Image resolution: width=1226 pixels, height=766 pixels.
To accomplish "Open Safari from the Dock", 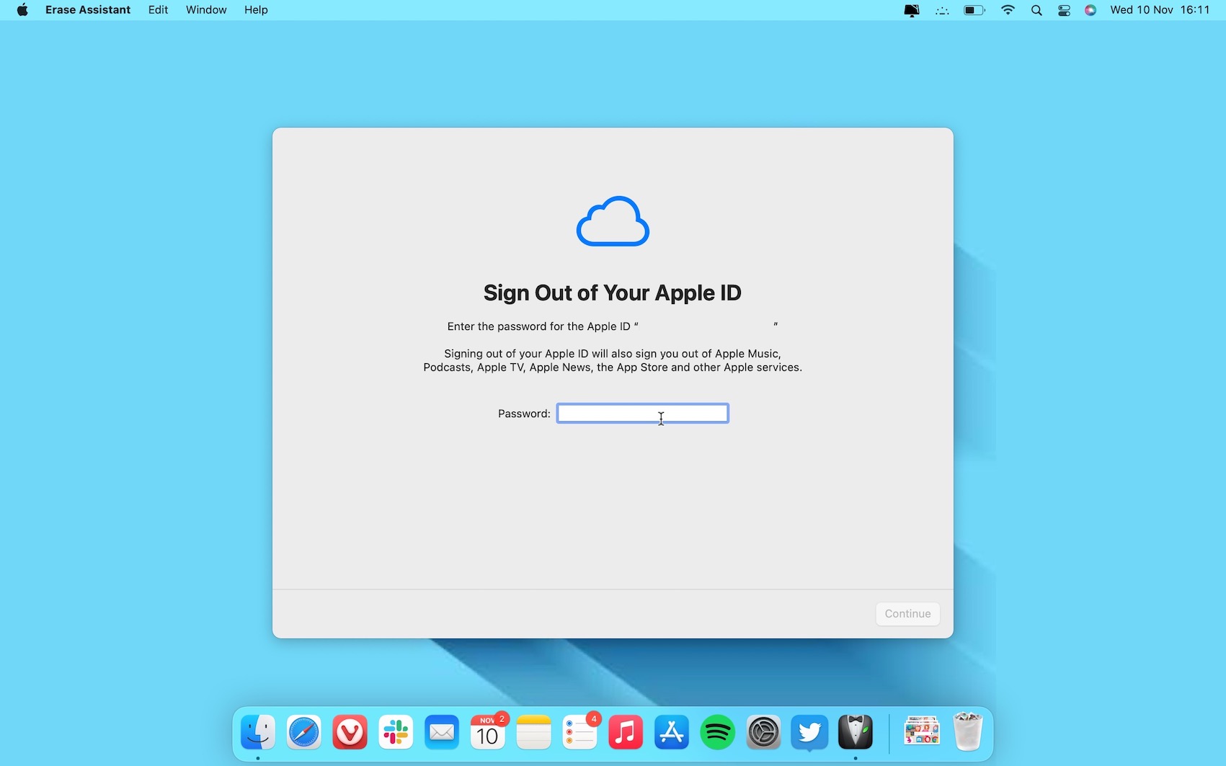I will click(303, 731).
